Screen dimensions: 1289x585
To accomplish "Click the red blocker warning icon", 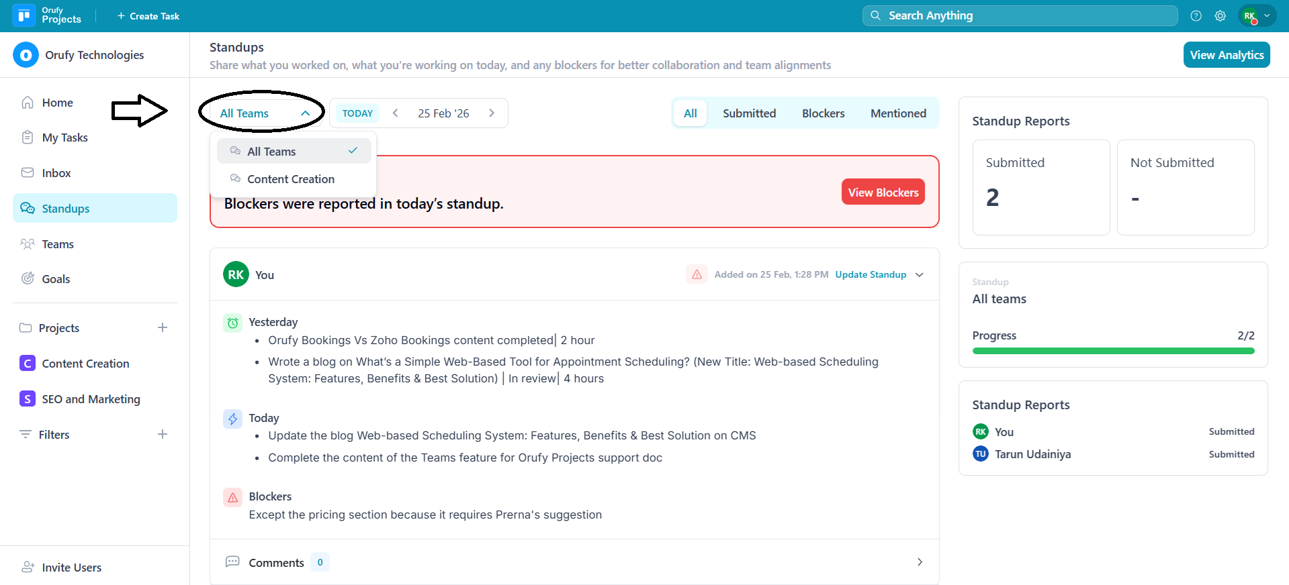I will (697, 274).
